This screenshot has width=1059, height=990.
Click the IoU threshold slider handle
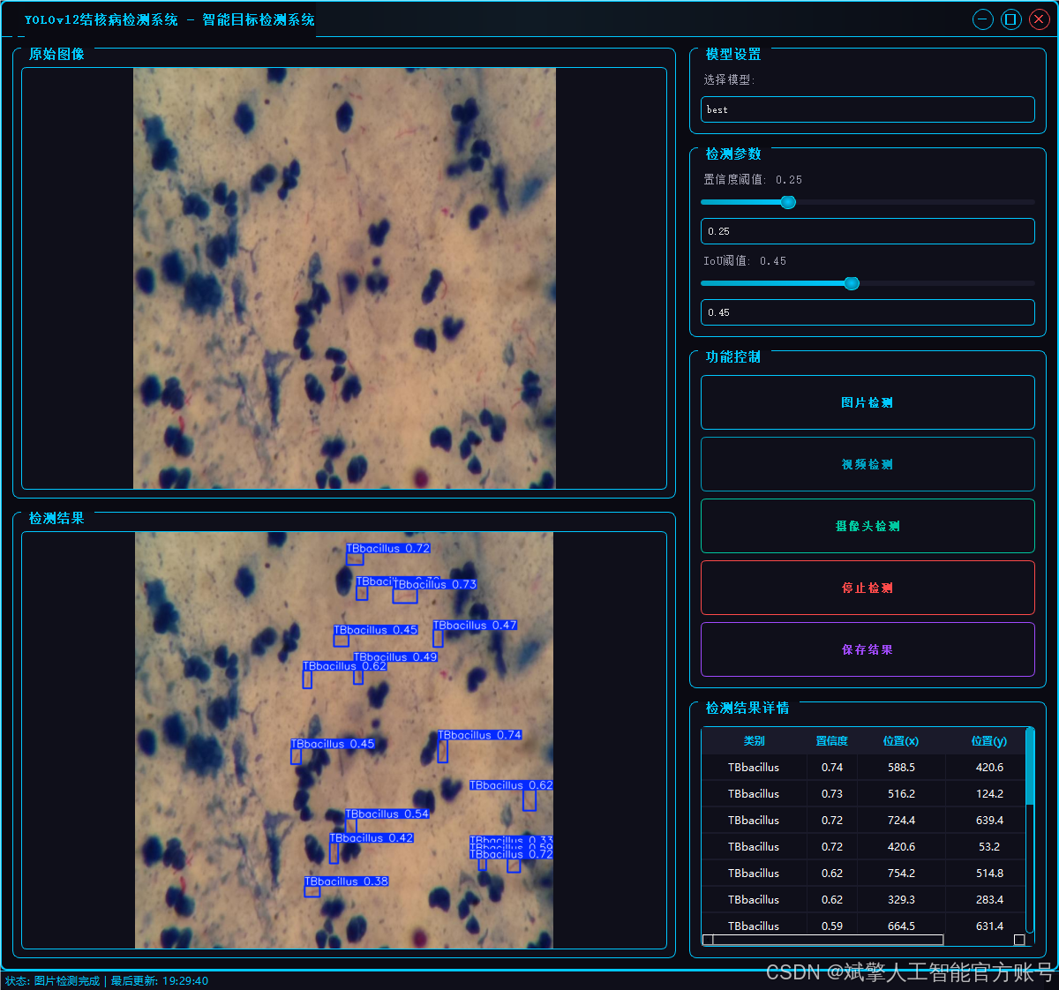(852, 283)
